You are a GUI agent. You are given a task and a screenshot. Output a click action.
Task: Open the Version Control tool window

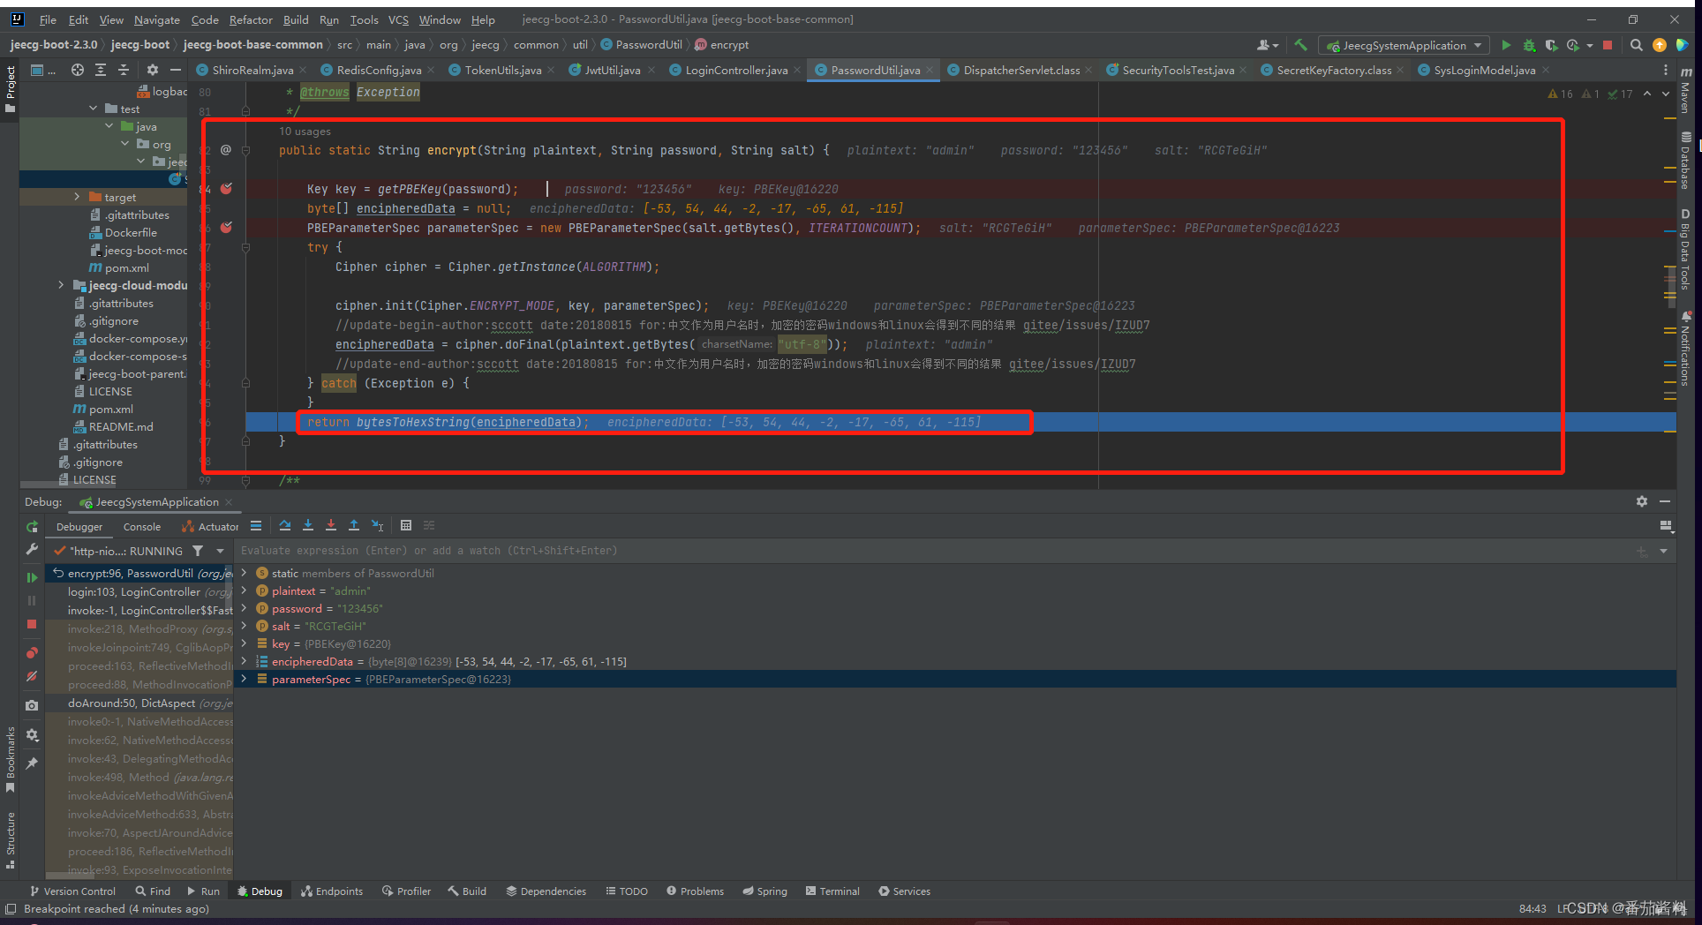72,891
